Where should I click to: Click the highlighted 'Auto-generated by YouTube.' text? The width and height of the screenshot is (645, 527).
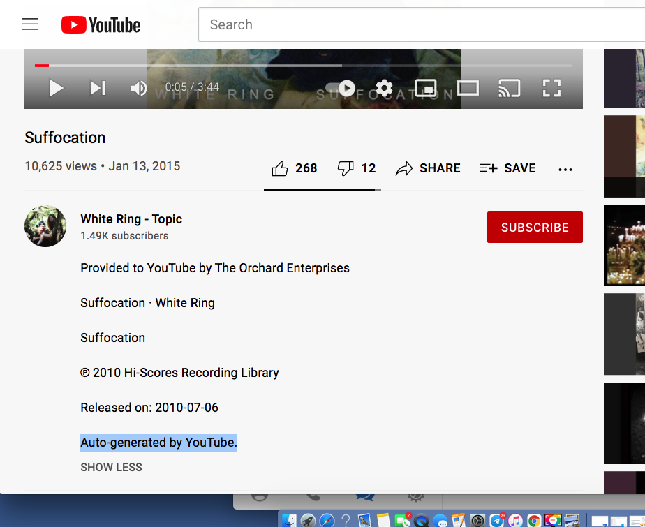click(x=158, y=443)
